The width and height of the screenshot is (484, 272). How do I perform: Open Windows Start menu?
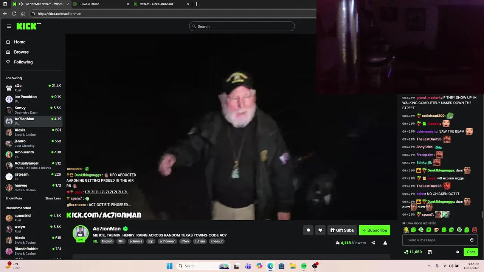[170, 266]
